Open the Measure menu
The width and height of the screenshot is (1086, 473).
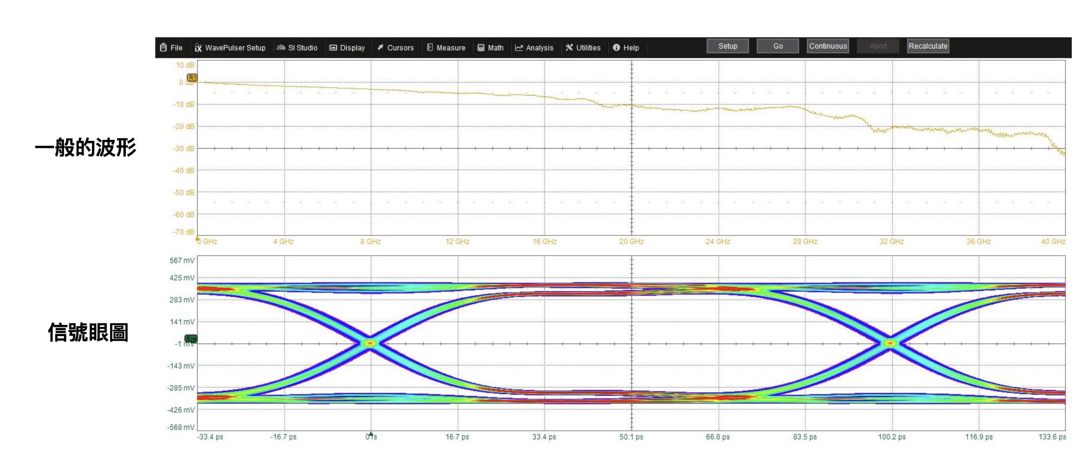click(446, 48)
